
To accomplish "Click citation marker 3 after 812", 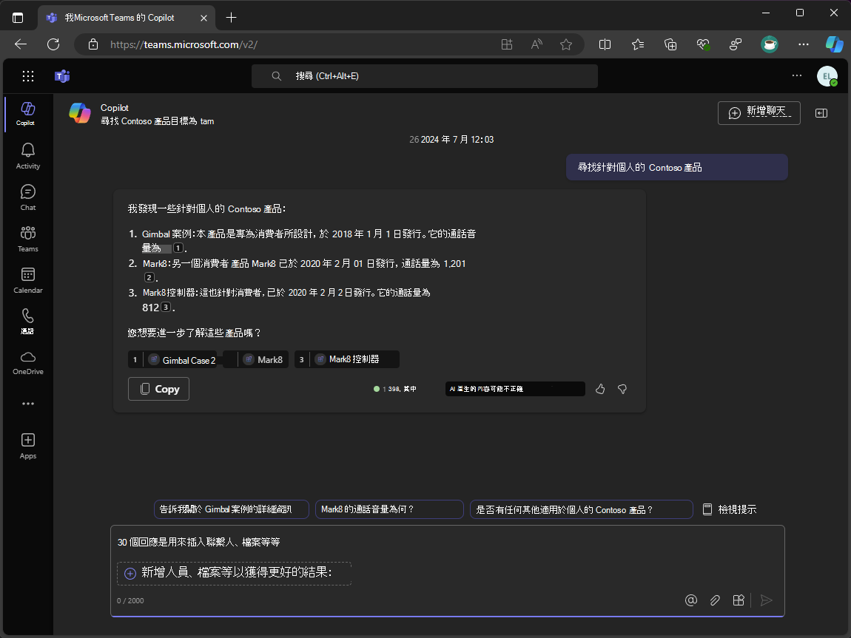I will [x=166, y=308].
